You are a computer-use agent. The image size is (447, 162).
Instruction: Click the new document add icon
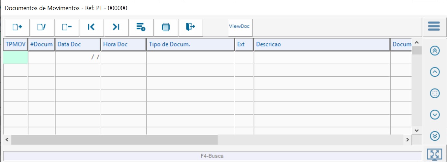(17, 27)
